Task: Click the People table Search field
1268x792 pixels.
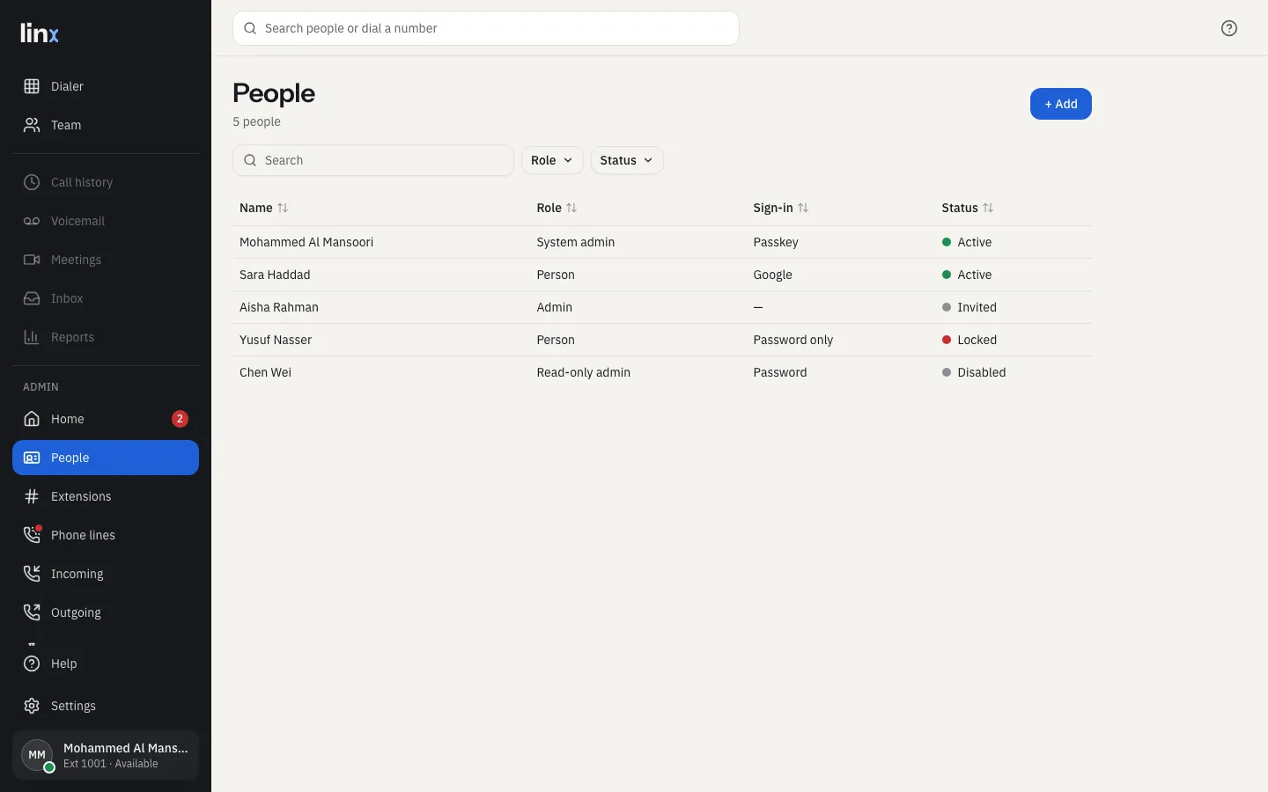Action: click(373, 160)
